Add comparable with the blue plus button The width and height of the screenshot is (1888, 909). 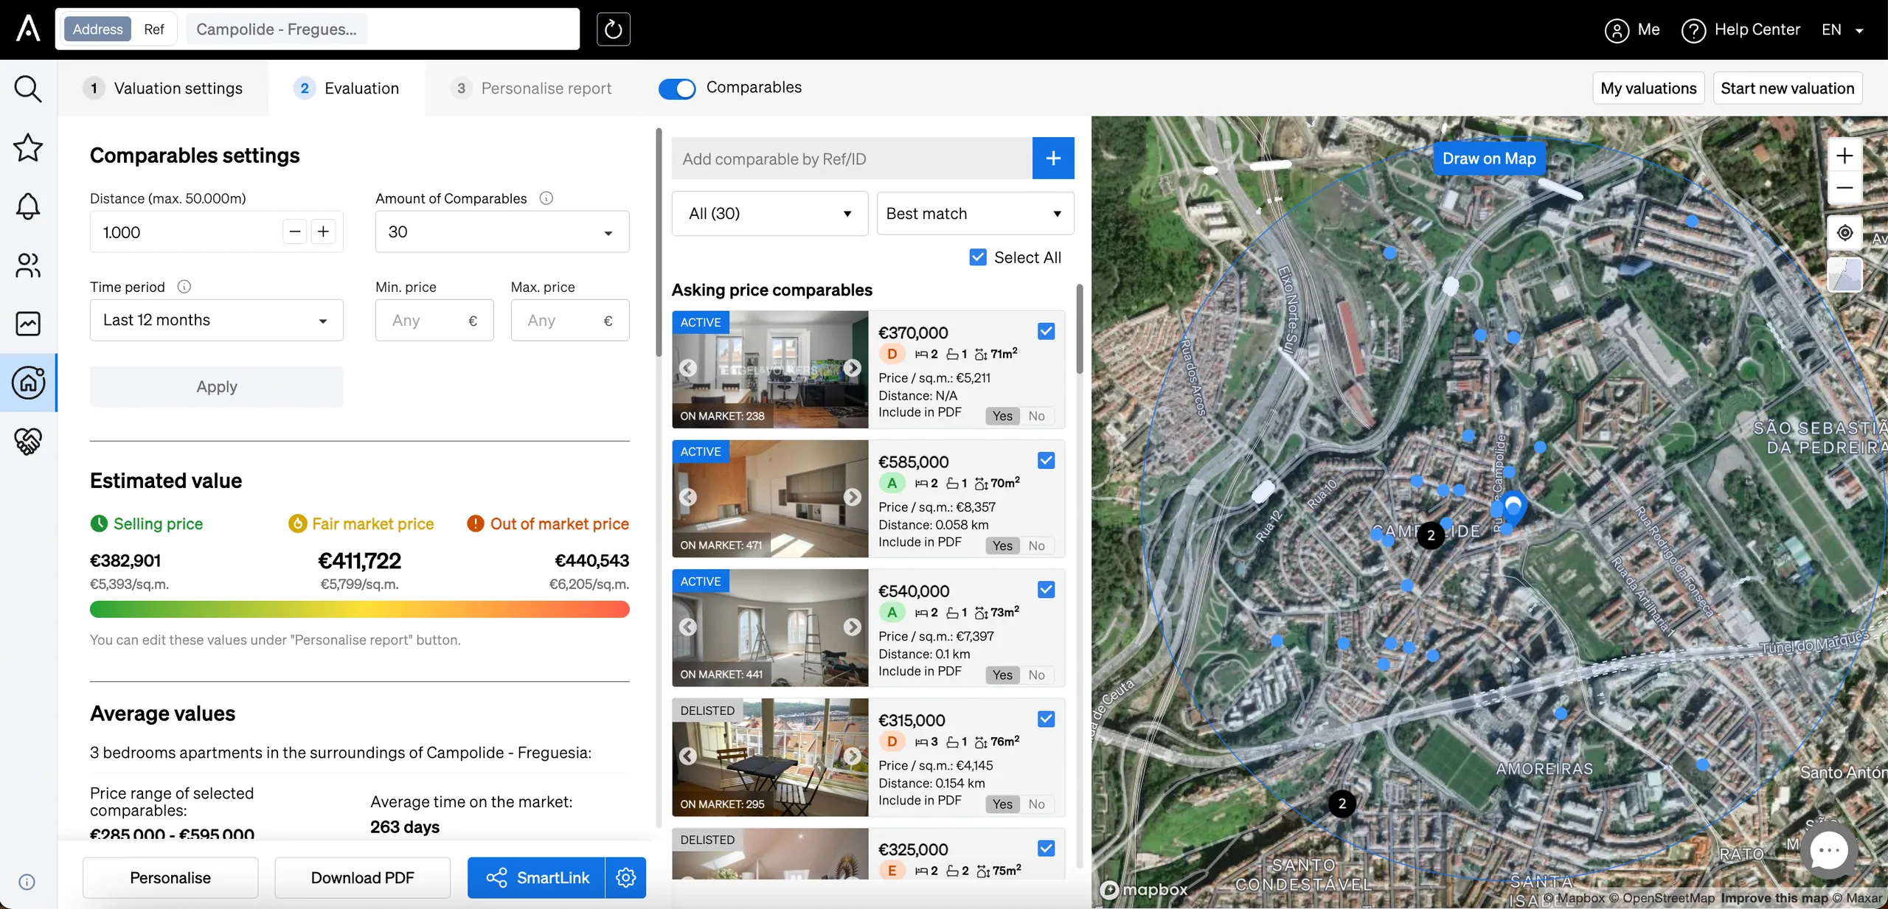click(1052, 158)
